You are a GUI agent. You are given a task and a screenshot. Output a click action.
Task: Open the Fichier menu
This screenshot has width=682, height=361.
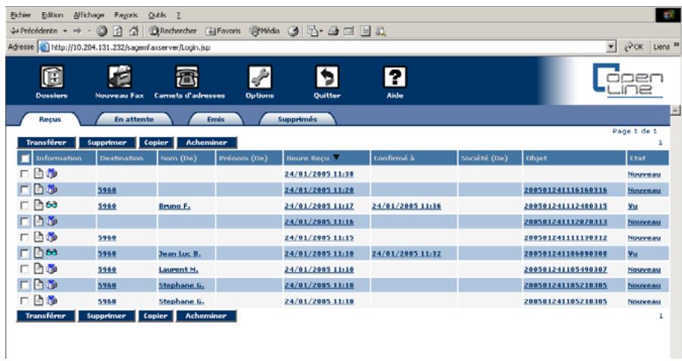coord(21,15)
